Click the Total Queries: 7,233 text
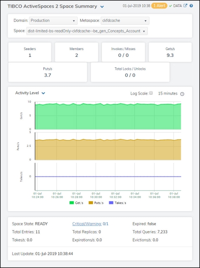Image resolution: width=200 pixels, height=268 pixels. pos(150,232)
